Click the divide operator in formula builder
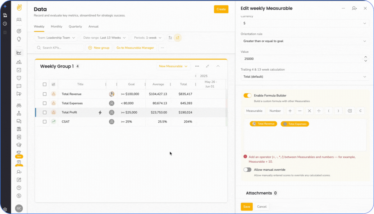 pyautogui.click(x=319, y=111)
